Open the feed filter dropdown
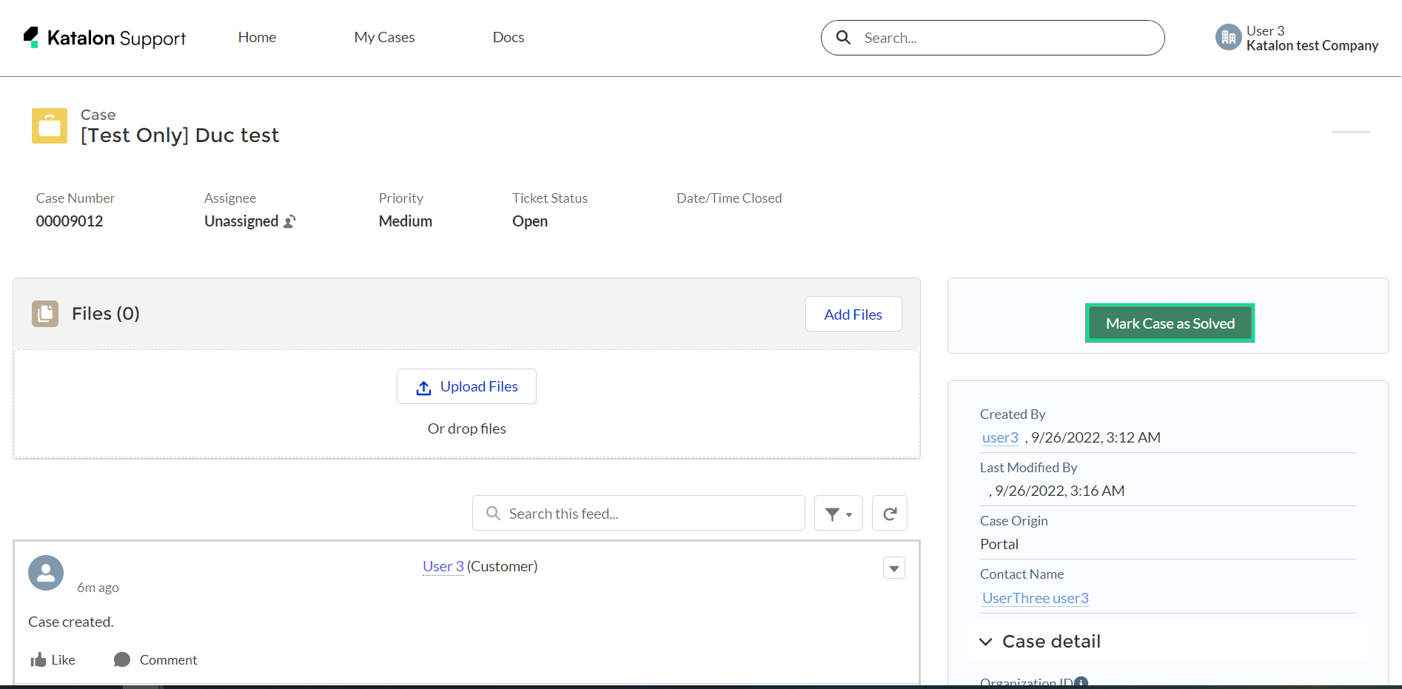1402x689 pixels. (x=838, y=512)
